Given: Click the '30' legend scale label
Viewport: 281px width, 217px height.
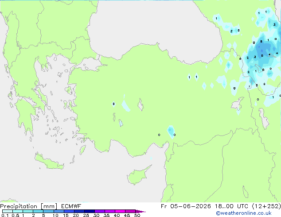Looking at the screenshot, I should tap(96, 215).
